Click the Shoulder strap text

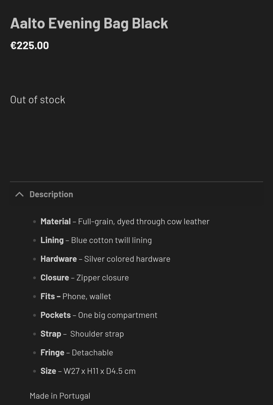(x=97, y=334)
